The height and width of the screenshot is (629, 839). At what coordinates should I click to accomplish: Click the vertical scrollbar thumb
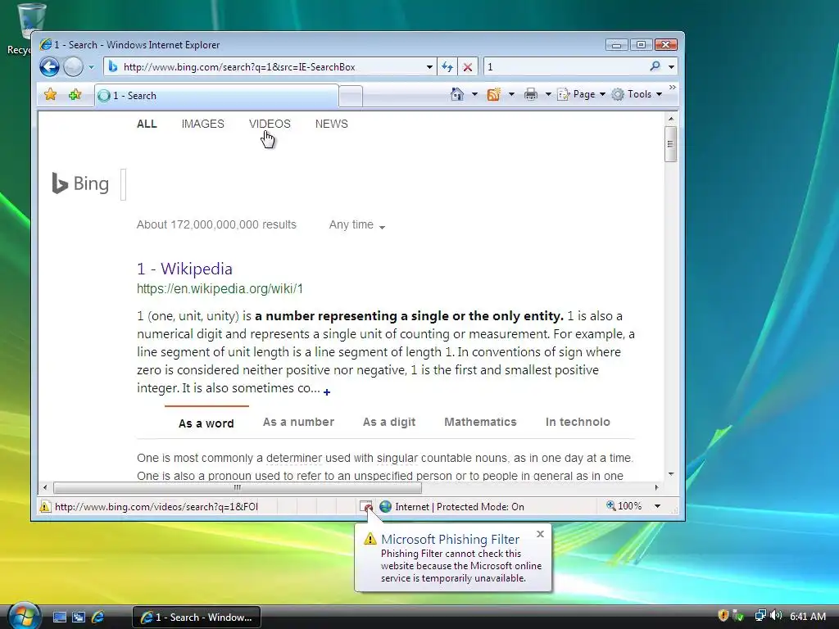coord(670,144)
